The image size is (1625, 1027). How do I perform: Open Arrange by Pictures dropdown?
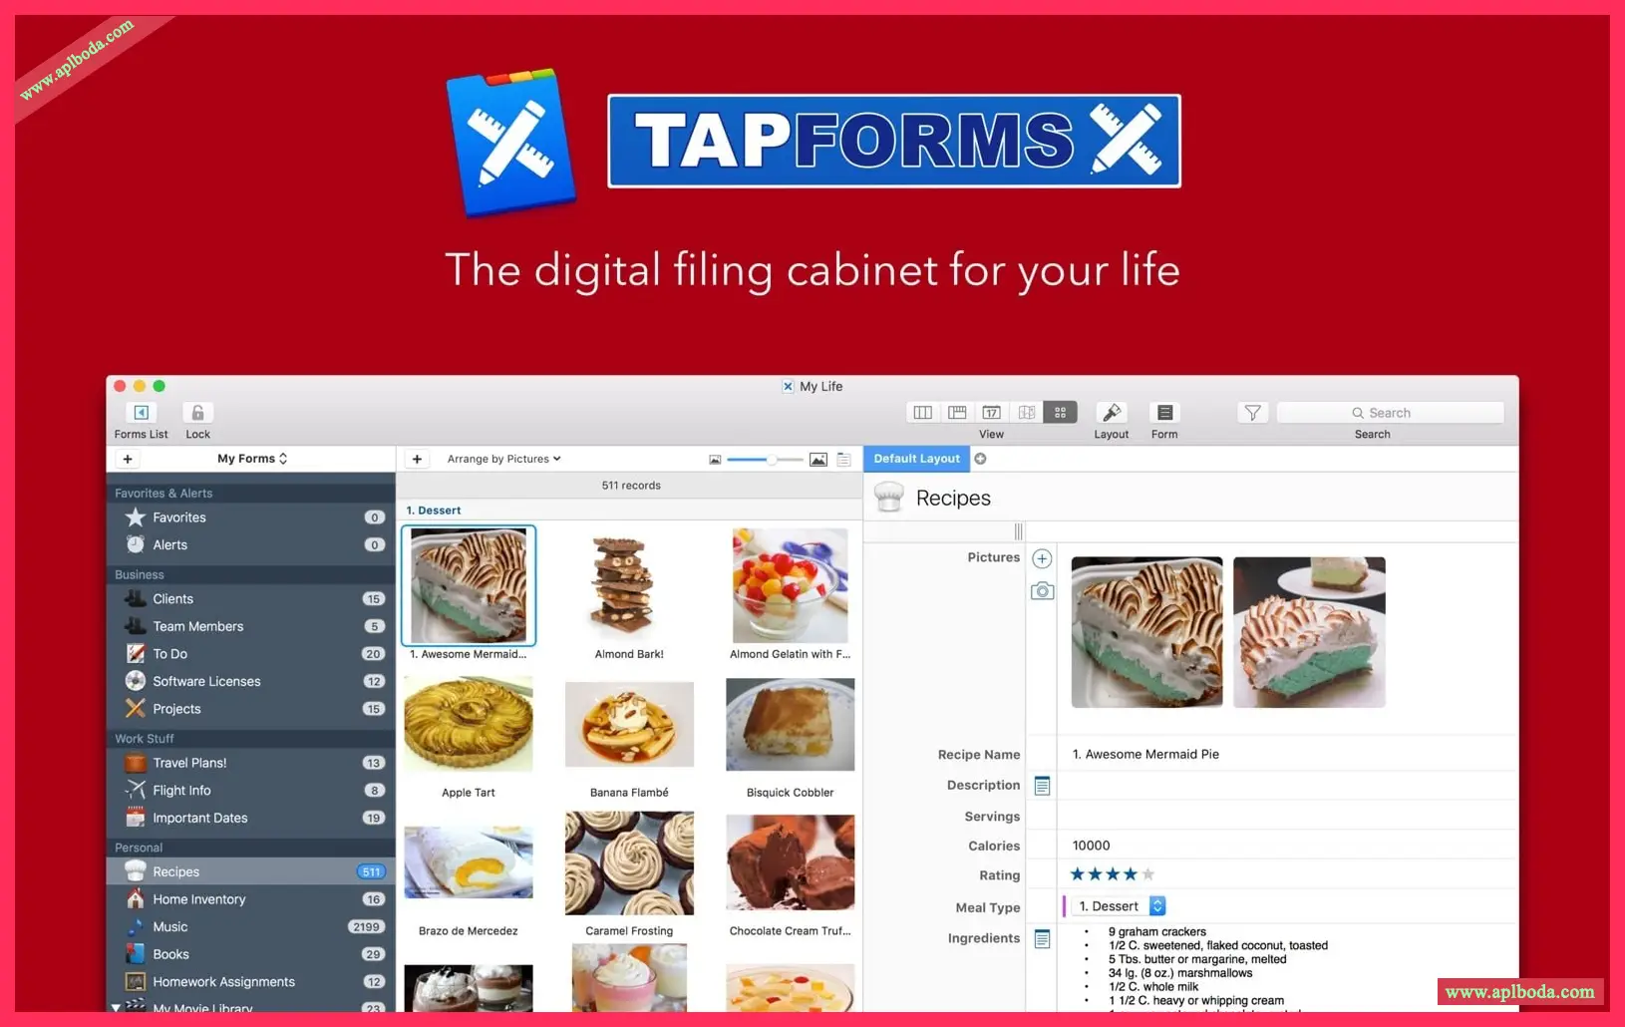coord(503,459)
